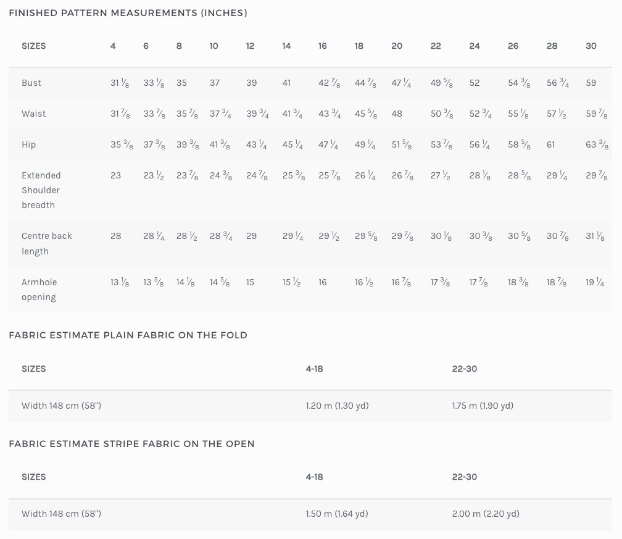Click the Plain Fabric On The Fold heading
This screenshot has height=539, width=622.
[x=128, y=335]
